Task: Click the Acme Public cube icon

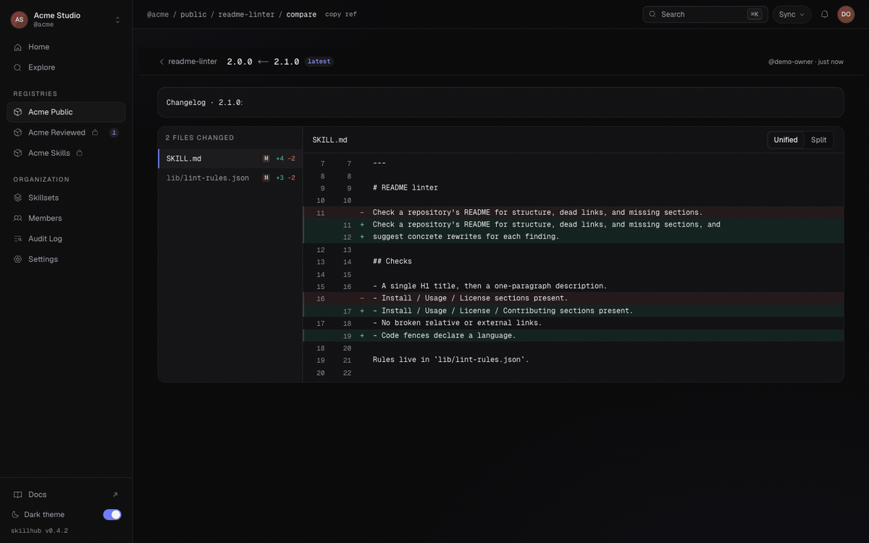Action: pyautogui.click(x=17, y=112)
